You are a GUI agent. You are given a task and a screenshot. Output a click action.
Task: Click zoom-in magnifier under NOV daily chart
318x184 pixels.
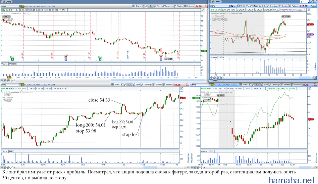point(5,80)
